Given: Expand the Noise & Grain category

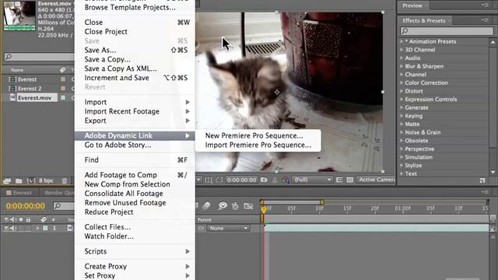Looking at the screenshot, I should [402, 132].
